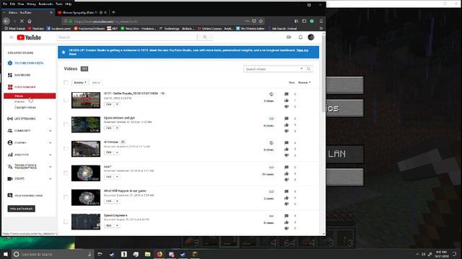The image size is (462, 259).
Task: Open the Dashboard sidebar item
Action: [x=22, y=75]
